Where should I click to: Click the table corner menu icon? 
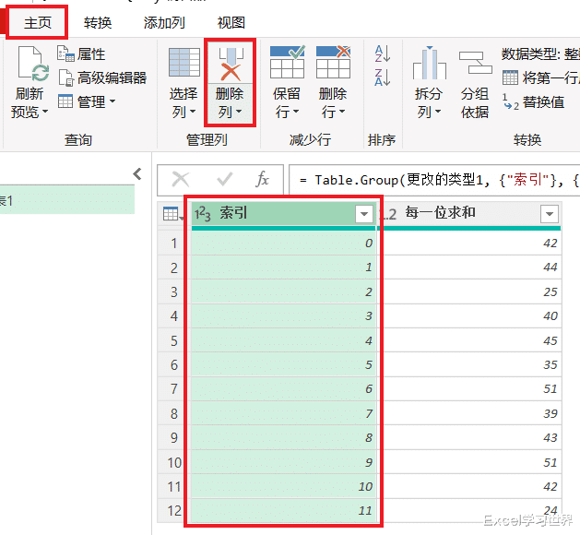173,214
